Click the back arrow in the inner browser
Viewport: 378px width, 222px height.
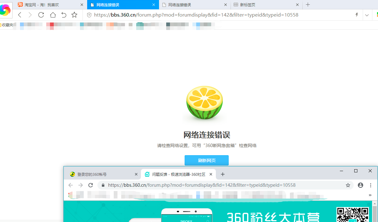point(71,185)
